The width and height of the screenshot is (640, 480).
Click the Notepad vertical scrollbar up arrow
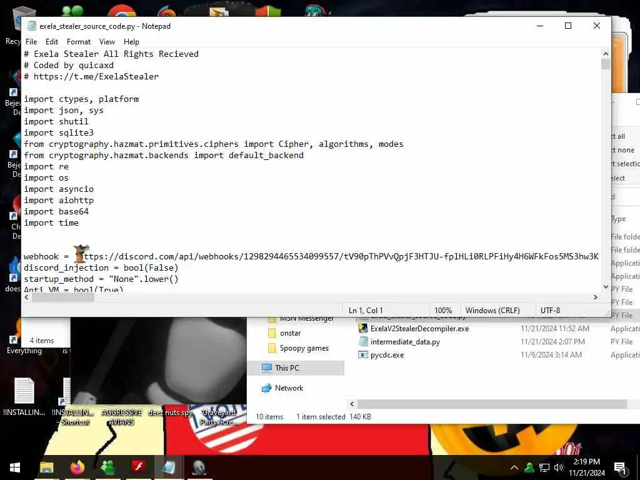pos(605,54)
